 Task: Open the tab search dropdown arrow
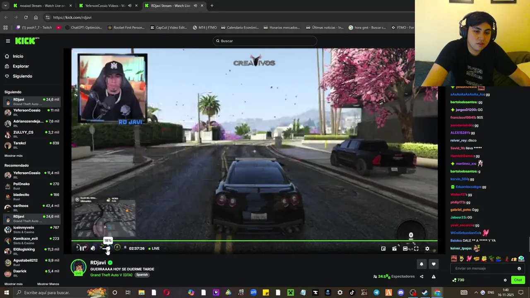(x=5, y=6)
